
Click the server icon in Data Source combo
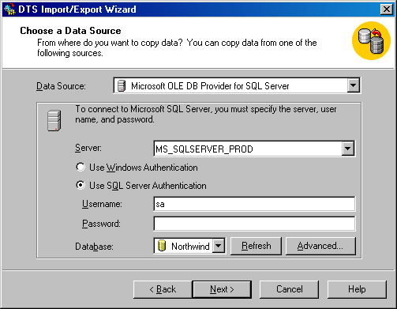pyautogui.click(x=122, y=86)
